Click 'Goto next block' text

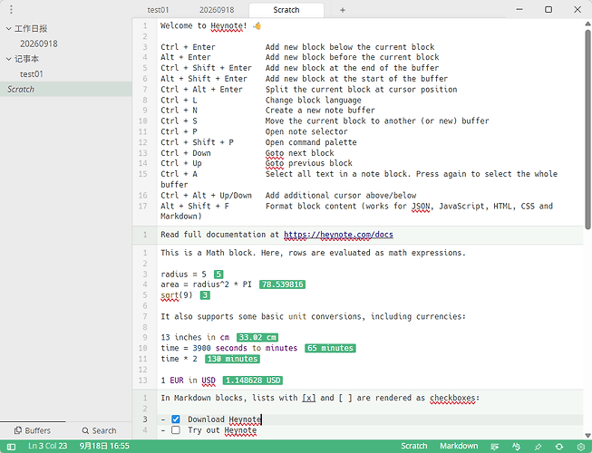(299, 153)
